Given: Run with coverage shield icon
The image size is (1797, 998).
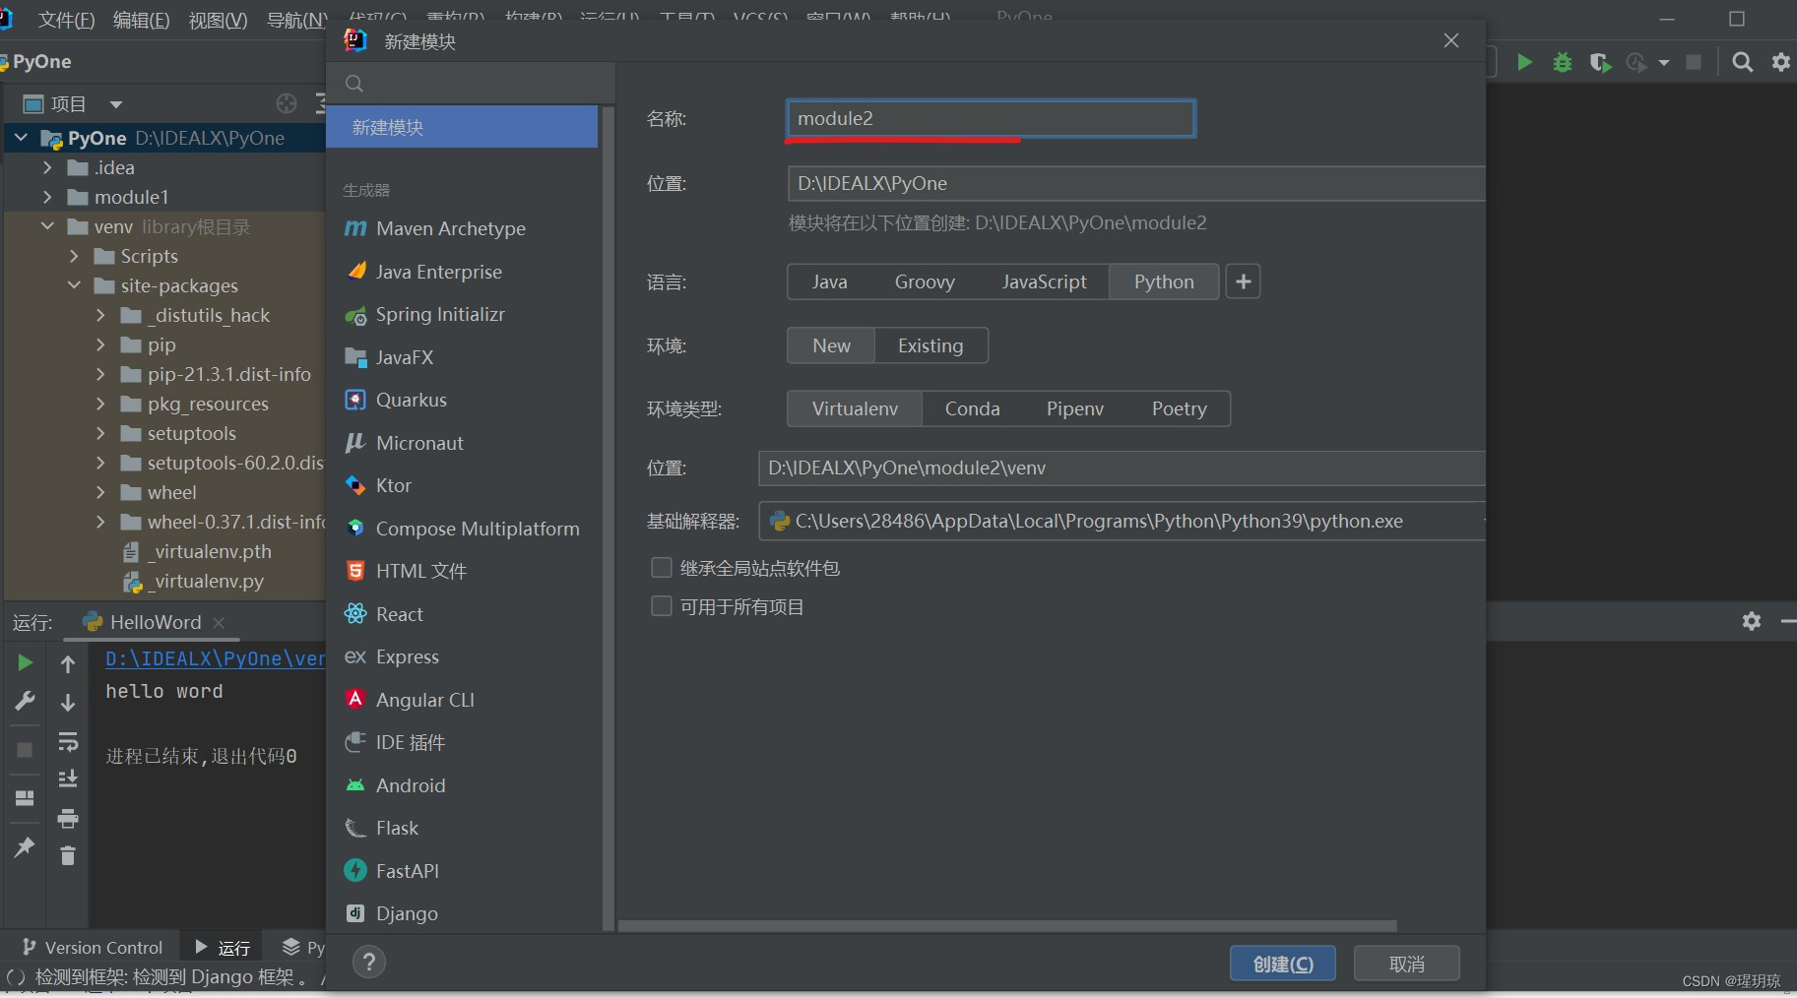Looking at the screenshot, I should coord(1601,62).
